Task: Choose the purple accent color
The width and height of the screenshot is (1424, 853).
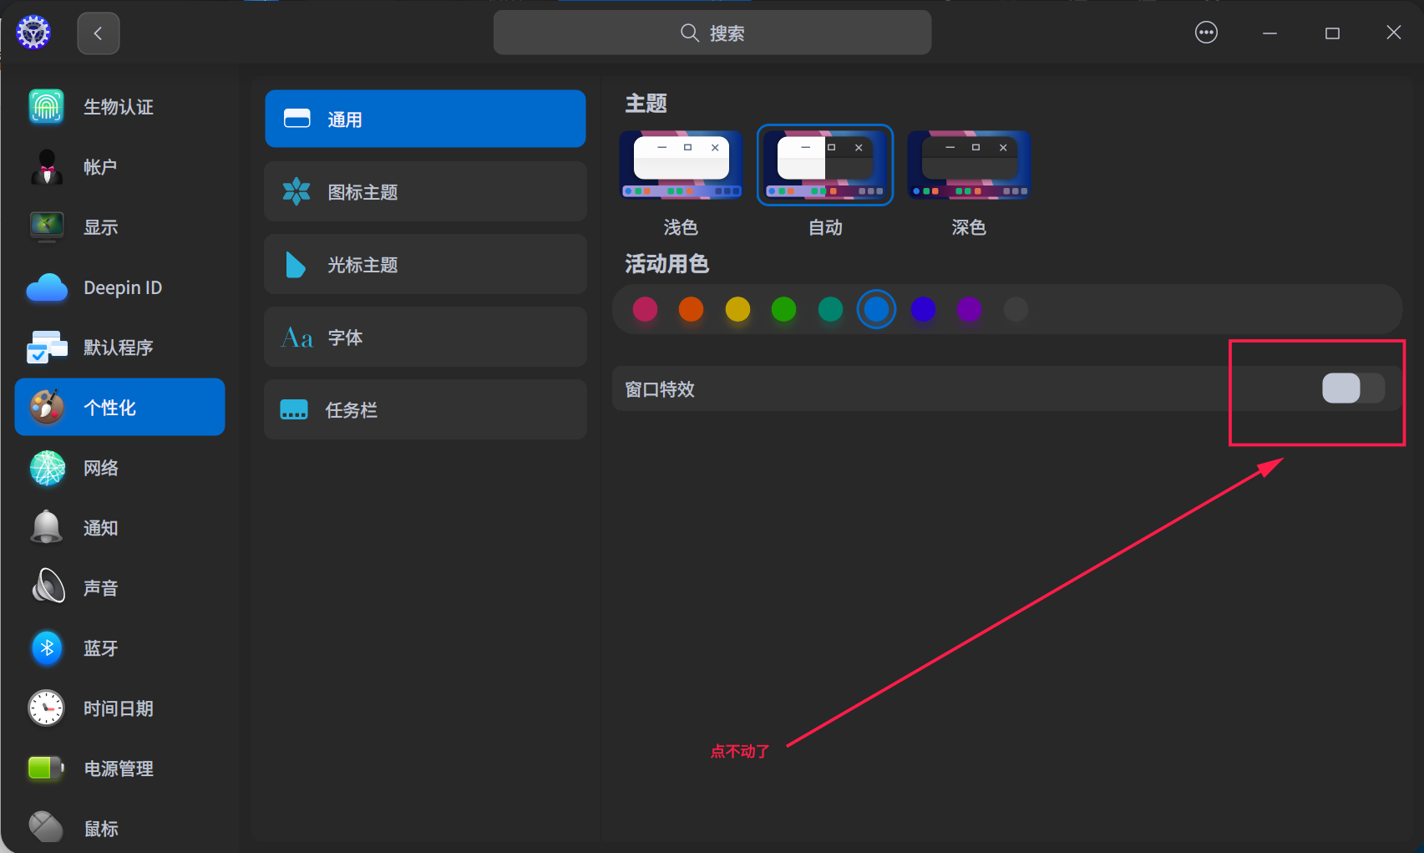Action: [969, 309]
